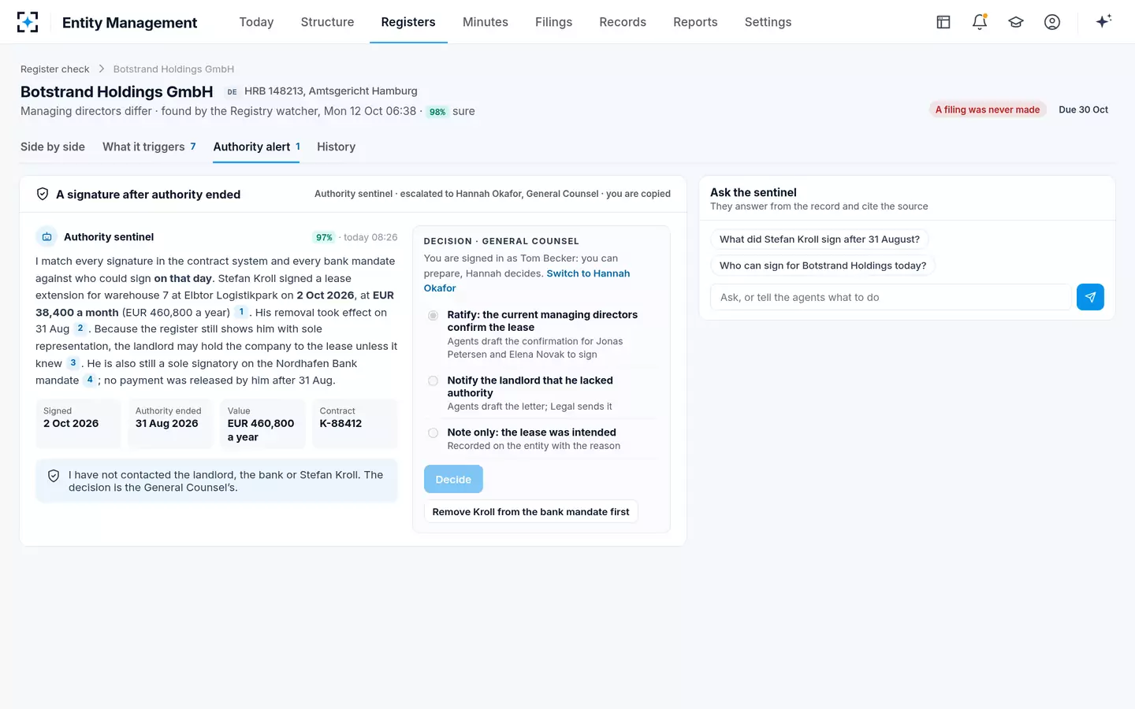1135x709 pixels.
Task: Click the Signed 2 Oct 2026 card
Action: 79,424
